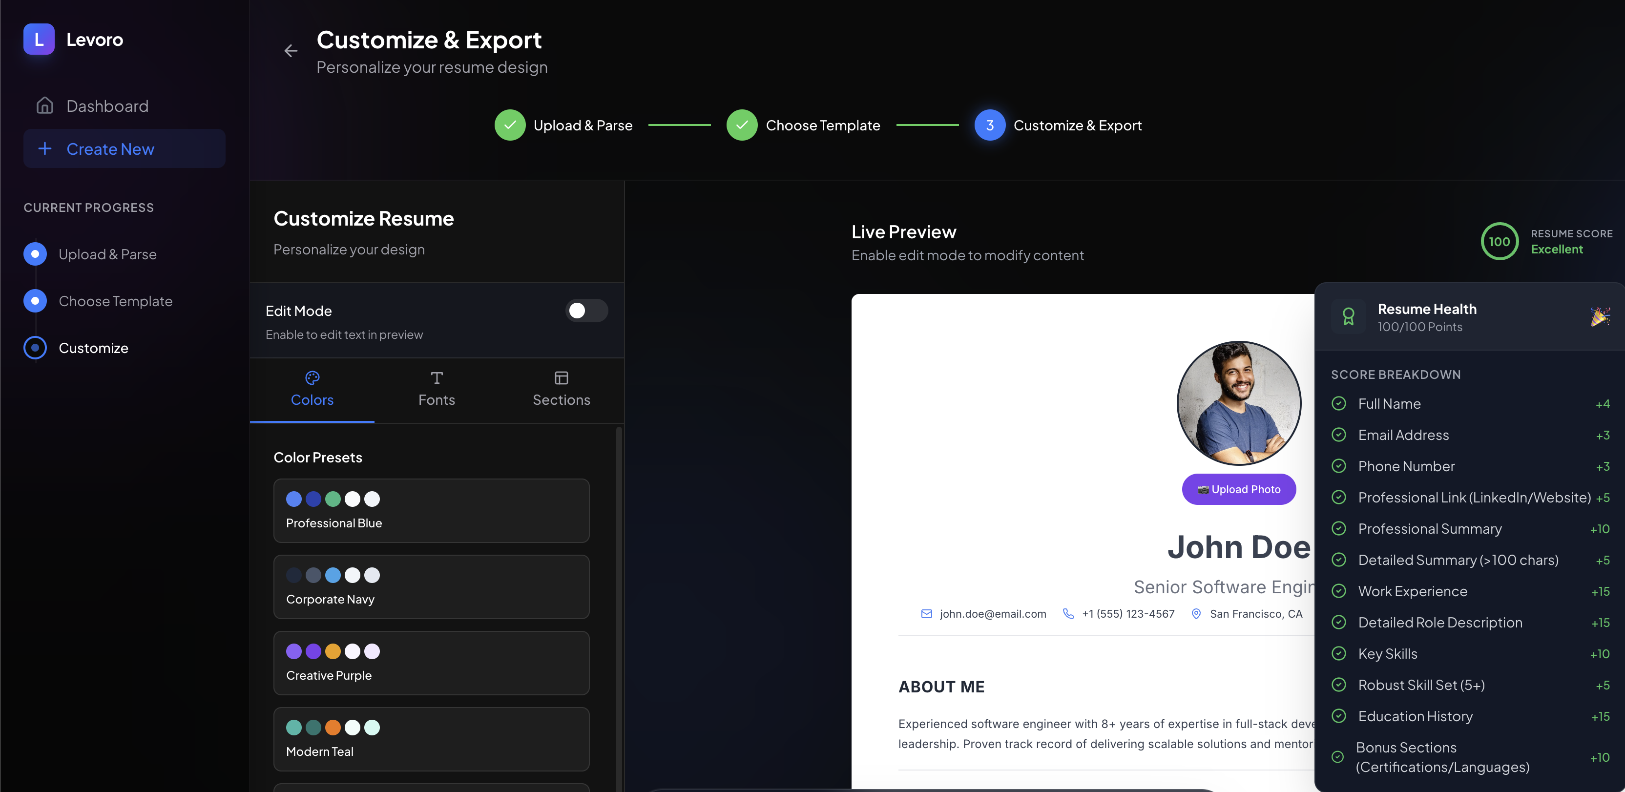Screen dimensions: 1625x792
Task: Click the Robust Skill Set (5+) row
Action: [1470, 685]
